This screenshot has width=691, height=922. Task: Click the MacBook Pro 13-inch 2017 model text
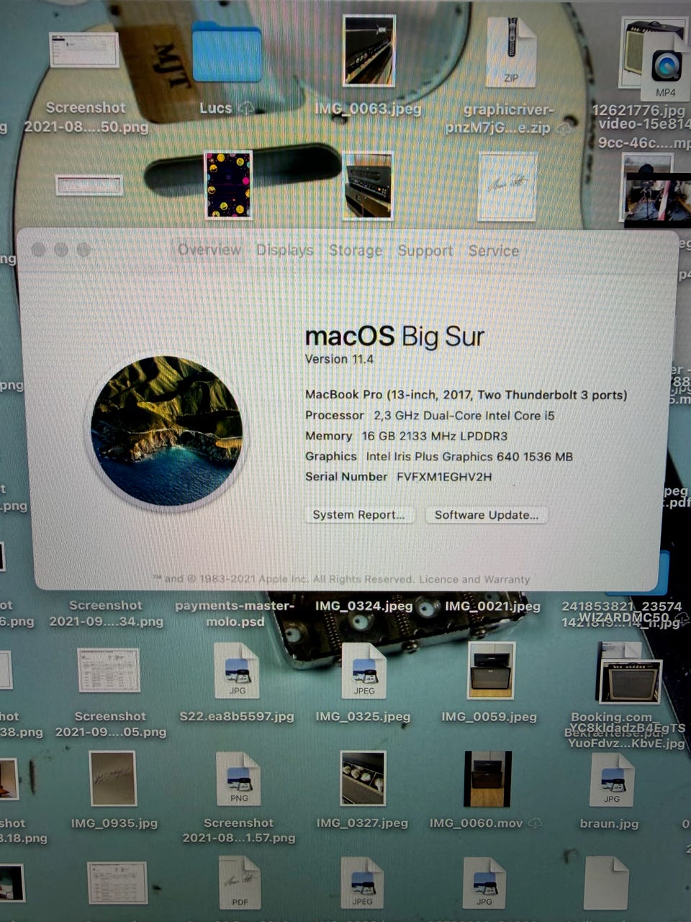tap(466, 395)
